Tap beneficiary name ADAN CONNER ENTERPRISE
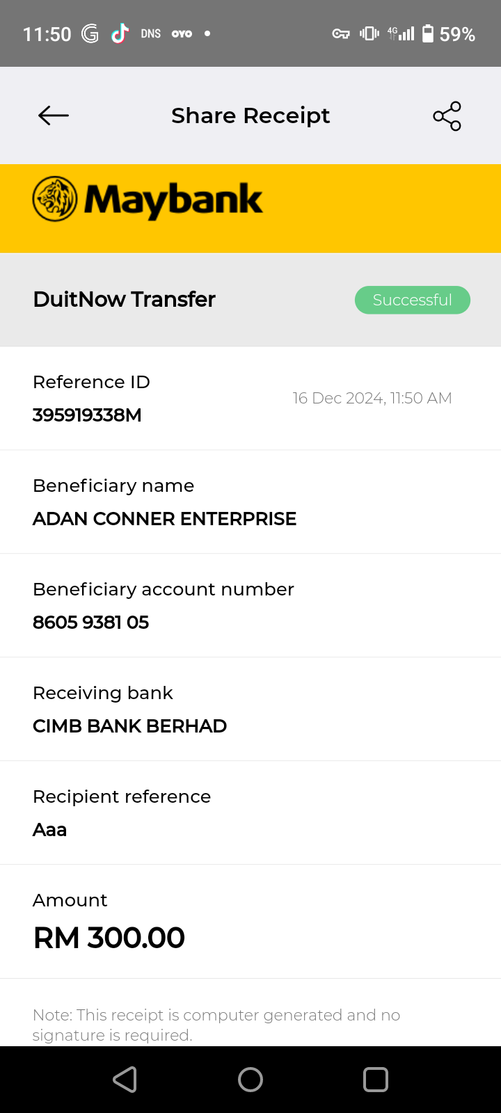This screenshot has height=1113, width=501. pyautogui.click(x=164, y=519)
